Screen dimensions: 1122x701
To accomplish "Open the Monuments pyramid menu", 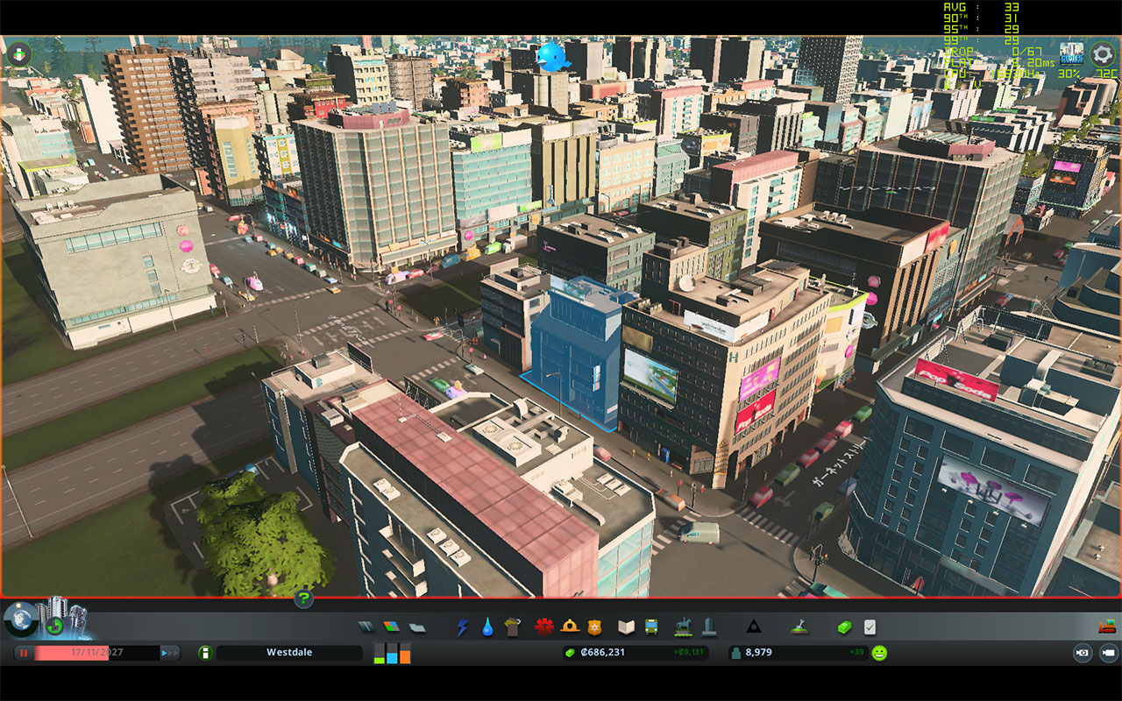I will tap(753, 627).
